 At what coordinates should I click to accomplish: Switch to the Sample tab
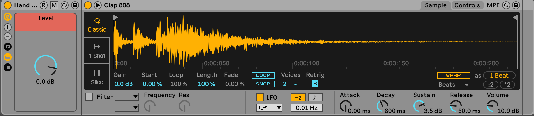click(435, 5)
